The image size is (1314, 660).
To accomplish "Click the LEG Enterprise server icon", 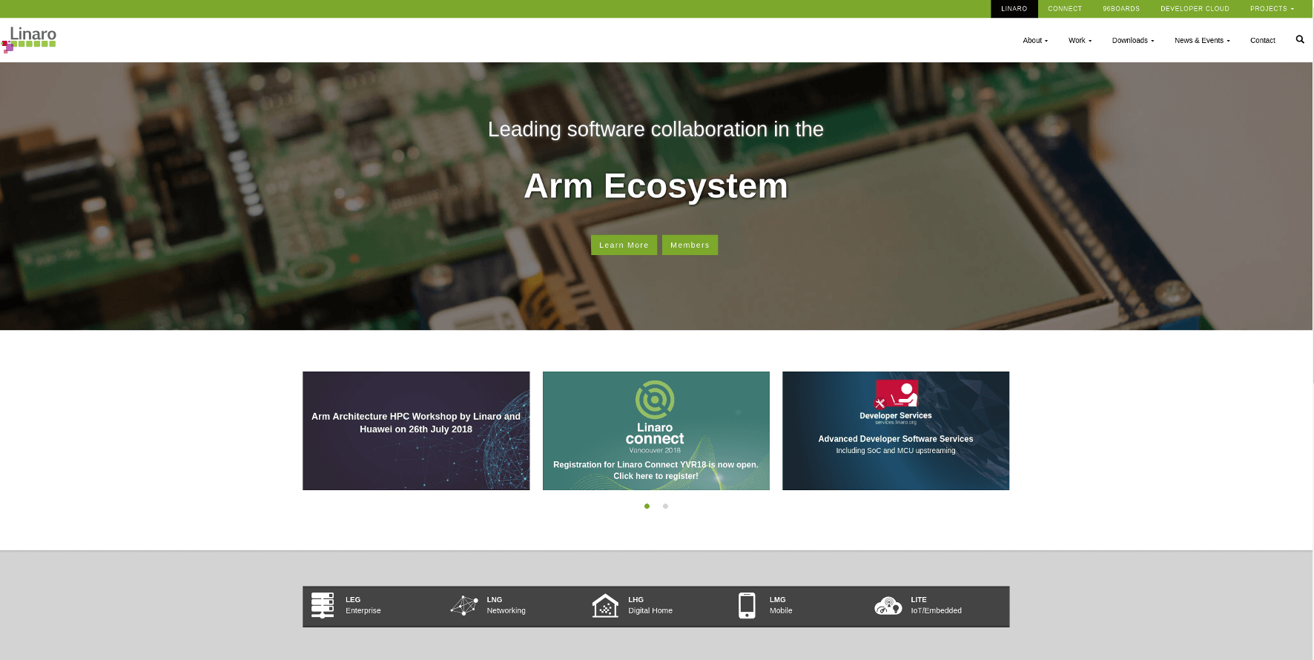I will pyautogui.click(x=322, y=605).
